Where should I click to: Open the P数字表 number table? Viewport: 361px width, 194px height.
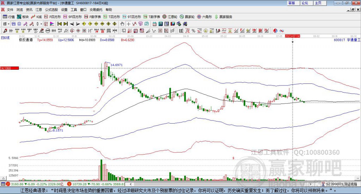coord(93,17)
